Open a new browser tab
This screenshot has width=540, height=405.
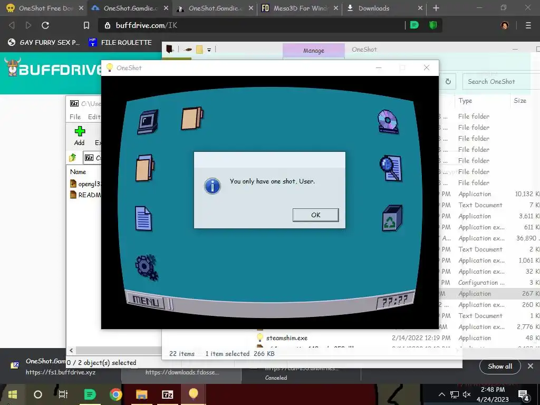click(x=436, y=8)
